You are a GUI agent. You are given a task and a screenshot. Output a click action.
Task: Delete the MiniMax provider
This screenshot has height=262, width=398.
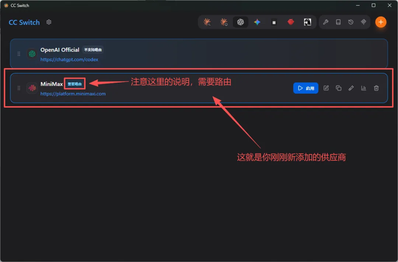376,88
